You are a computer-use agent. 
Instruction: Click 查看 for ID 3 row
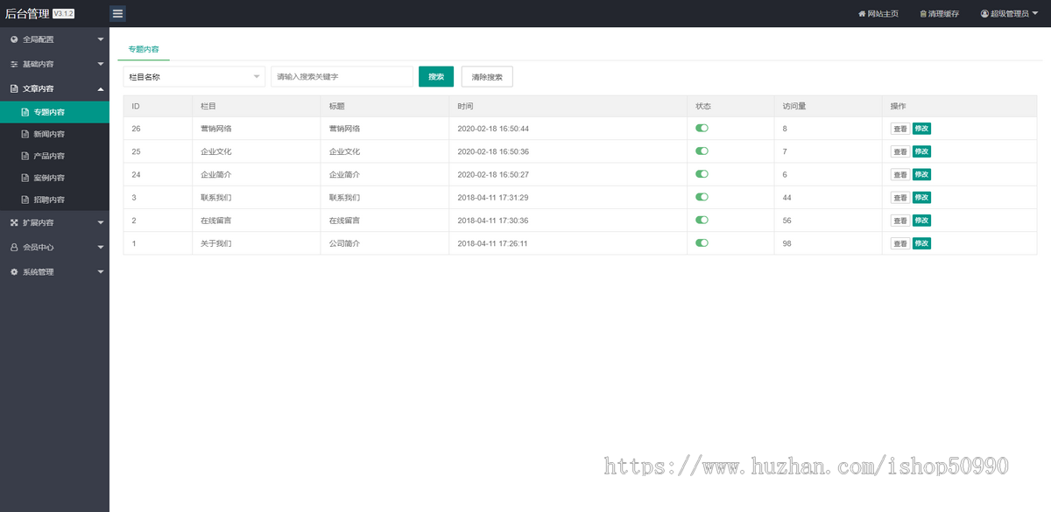pyautogui.click(x=900, y=197)
